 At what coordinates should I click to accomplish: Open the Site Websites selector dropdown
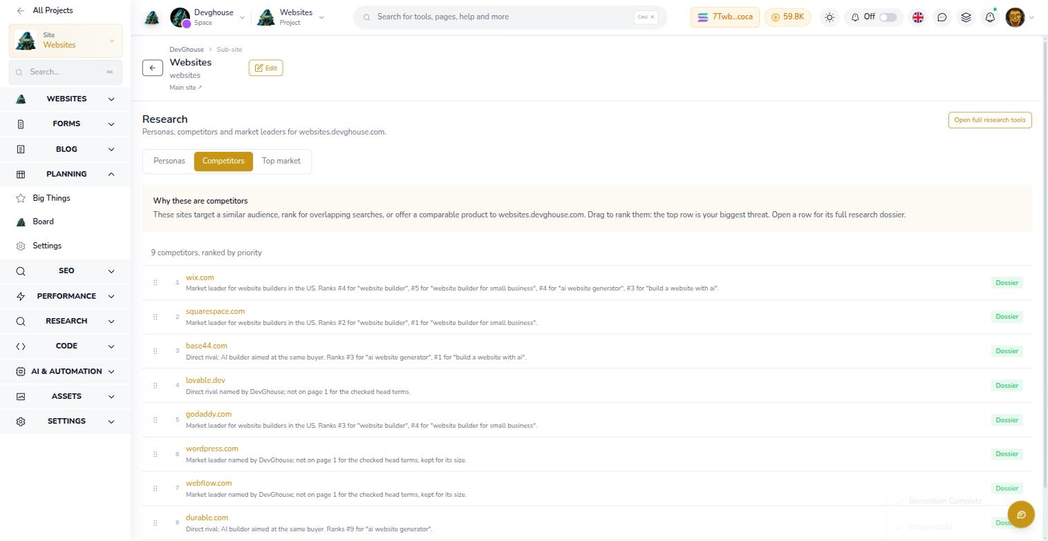pyautogui.click(x=66, y=41)
